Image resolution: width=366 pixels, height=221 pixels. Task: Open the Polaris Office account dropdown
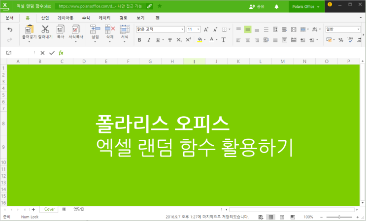[306, 6]
